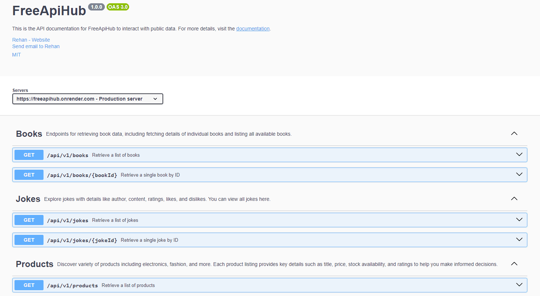Click the Books section heading

pyautogui.click(x=29, y=134)
